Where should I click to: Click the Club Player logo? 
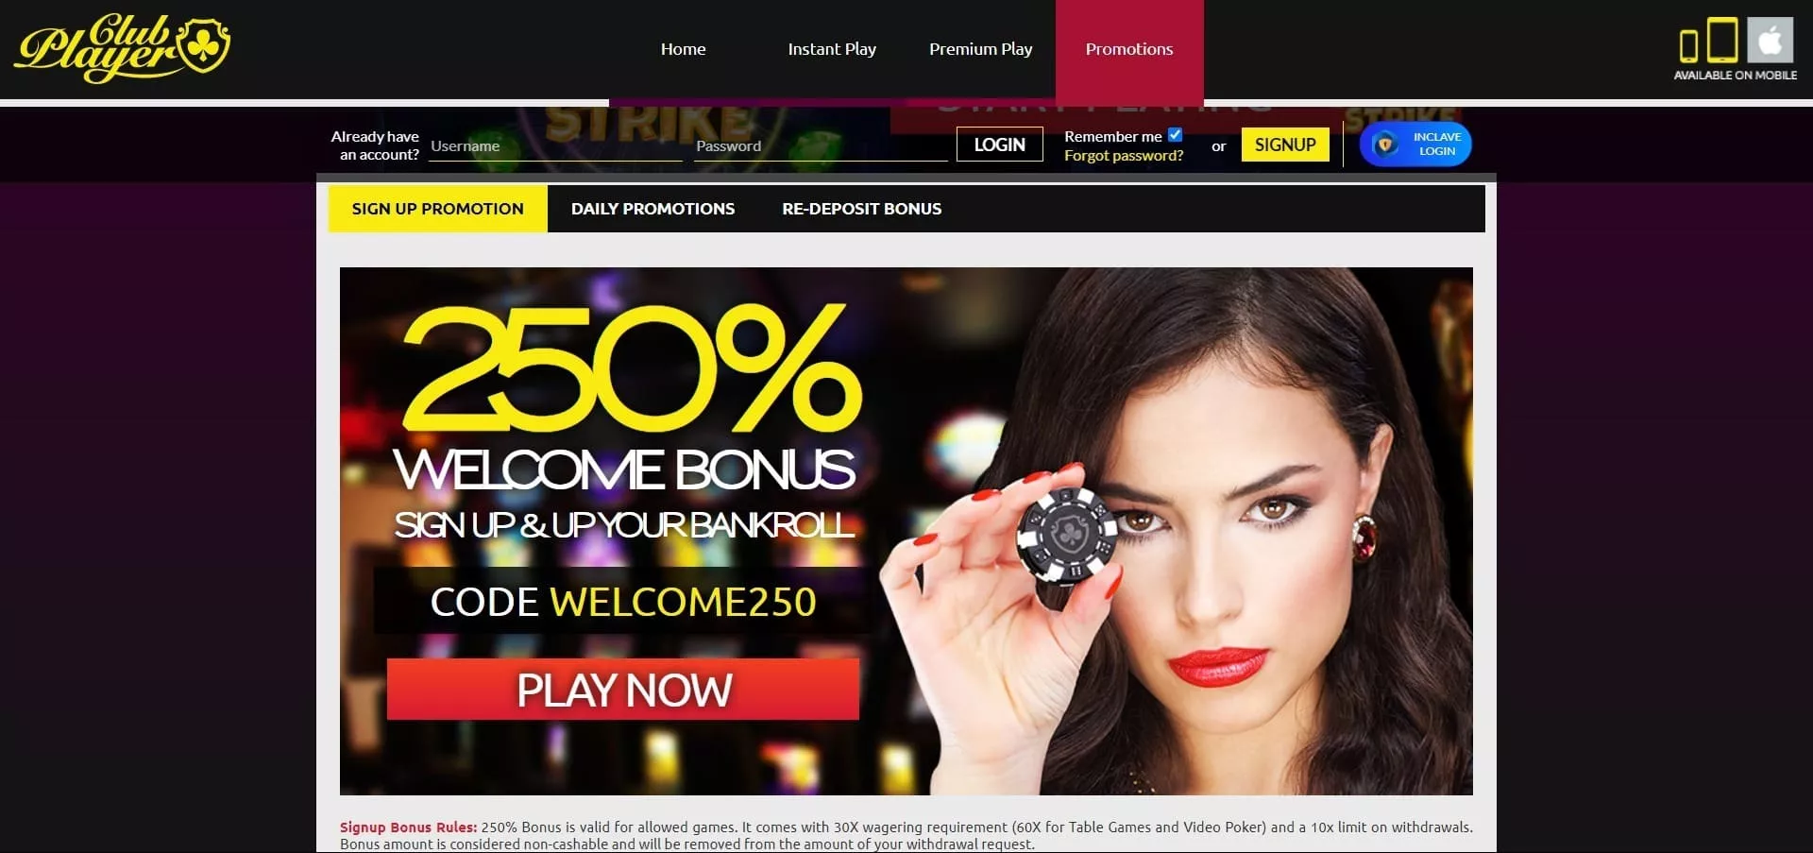[x=122, y=47]
